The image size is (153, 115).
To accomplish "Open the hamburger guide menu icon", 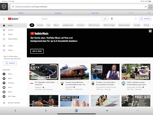I will tap(4, 19).
